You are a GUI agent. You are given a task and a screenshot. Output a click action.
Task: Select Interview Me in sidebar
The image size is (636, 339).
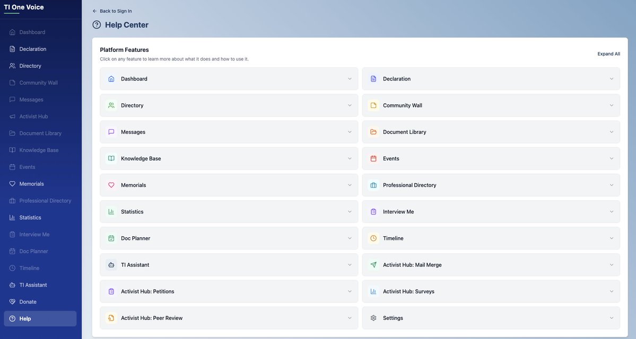(40, 235)
